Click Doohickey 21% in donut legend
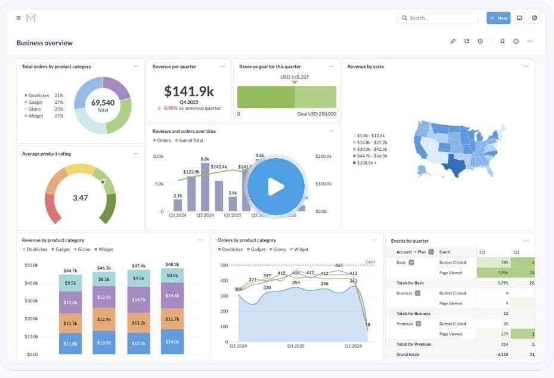This screenshot has width=554, height=378. coord(44,95)
